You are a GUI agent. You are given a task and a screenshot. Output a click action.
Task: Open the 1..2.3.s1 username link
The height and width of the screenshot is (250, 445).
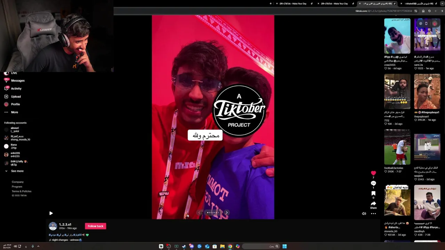coord(65,224)
